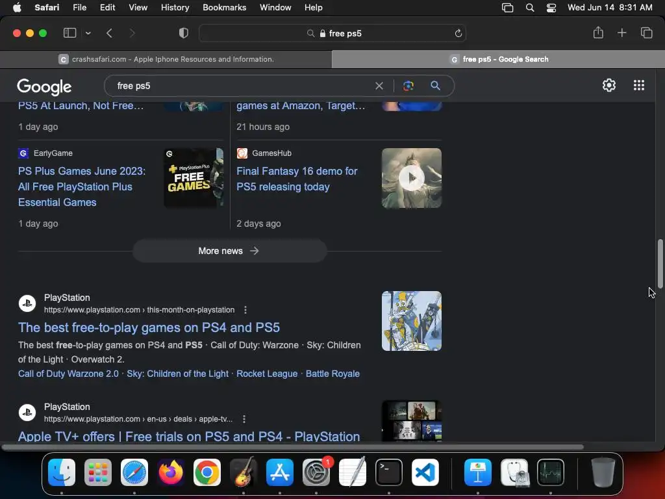665x499 pixels.
Task: Open Final Fantasy 16 demo article
Action: click(x=297, y=179)
